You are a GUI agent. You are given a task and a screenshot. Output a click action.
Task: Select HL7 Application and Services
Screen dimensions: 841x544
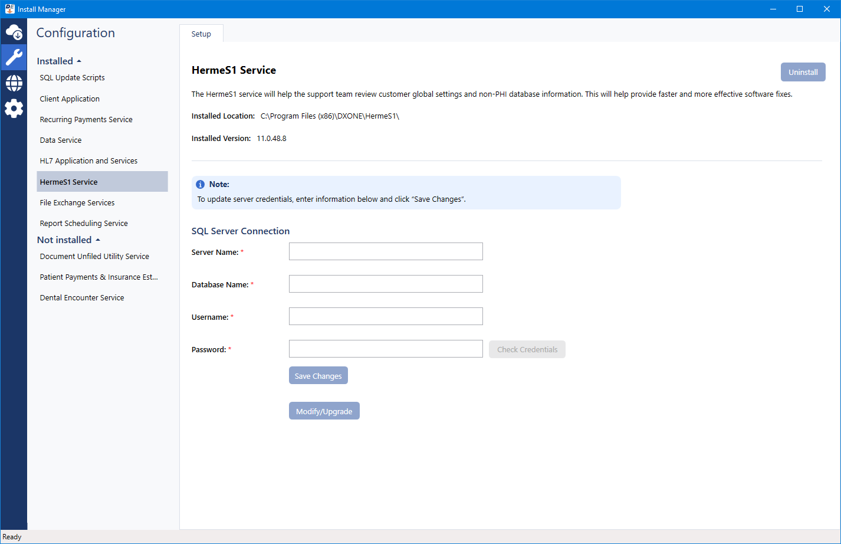pyautogui.click(x=88, y=161)
